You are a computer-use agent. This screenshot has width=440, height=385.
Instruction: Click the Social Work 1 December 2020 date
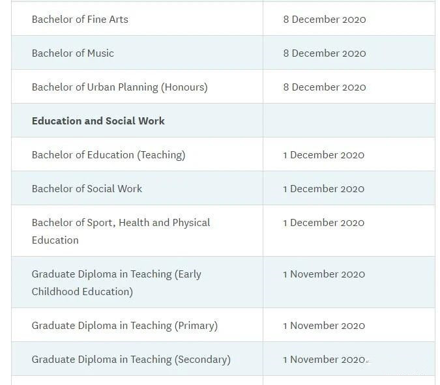324,189
